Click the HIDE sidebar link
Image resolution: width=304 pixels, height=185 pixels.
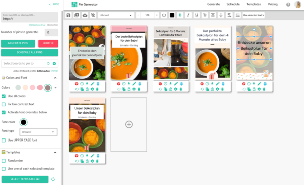[54, 4]
